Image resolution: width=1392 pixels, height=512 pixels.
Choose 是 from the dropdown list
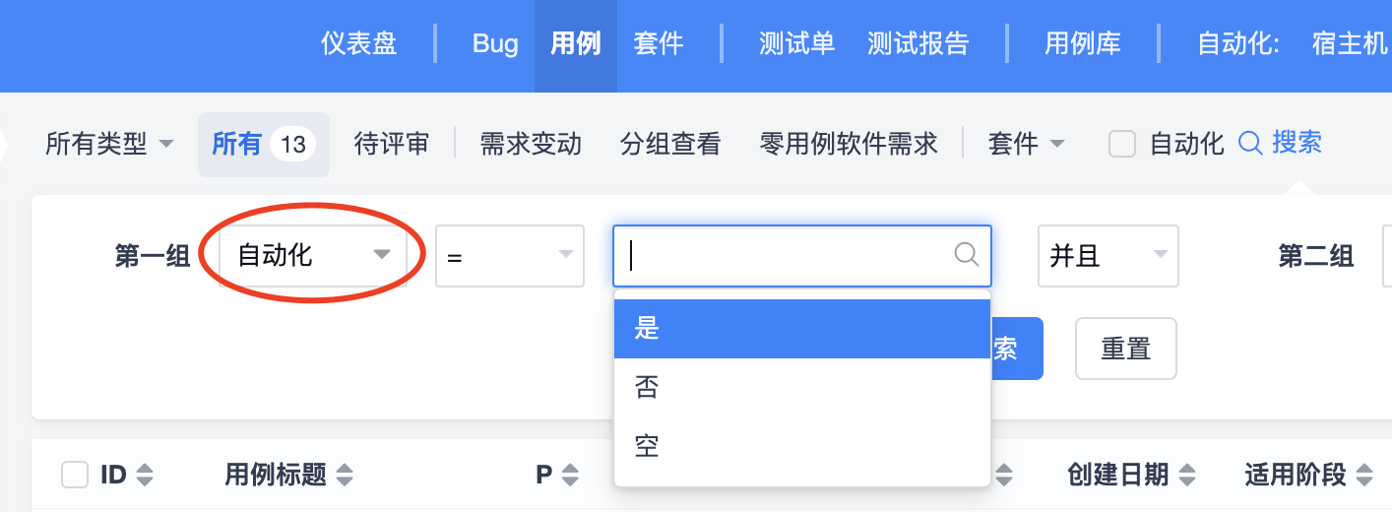(x=801, y=329)
